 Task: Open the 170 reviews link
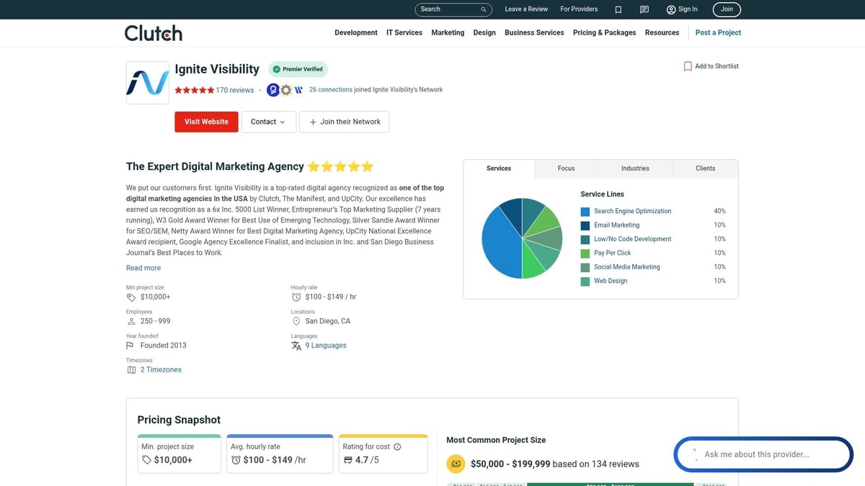234,89
